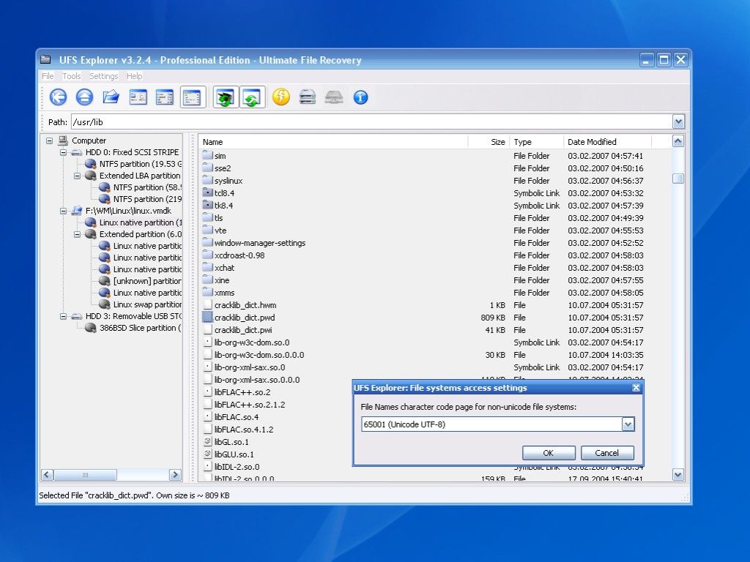Select the libGLU.so.1 file icon
The width and height of the screenshot is (750, 562).
(x=207, y=454)
